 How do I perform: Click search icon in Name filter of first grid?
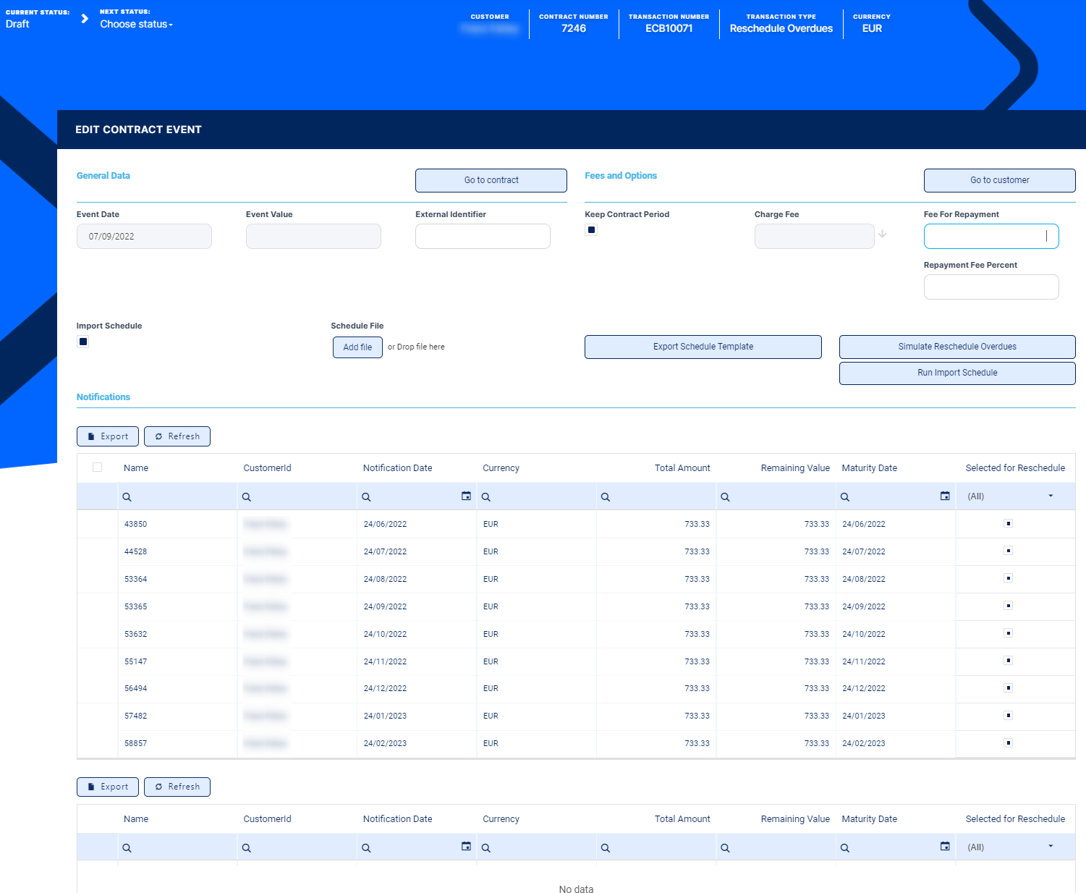127,497
